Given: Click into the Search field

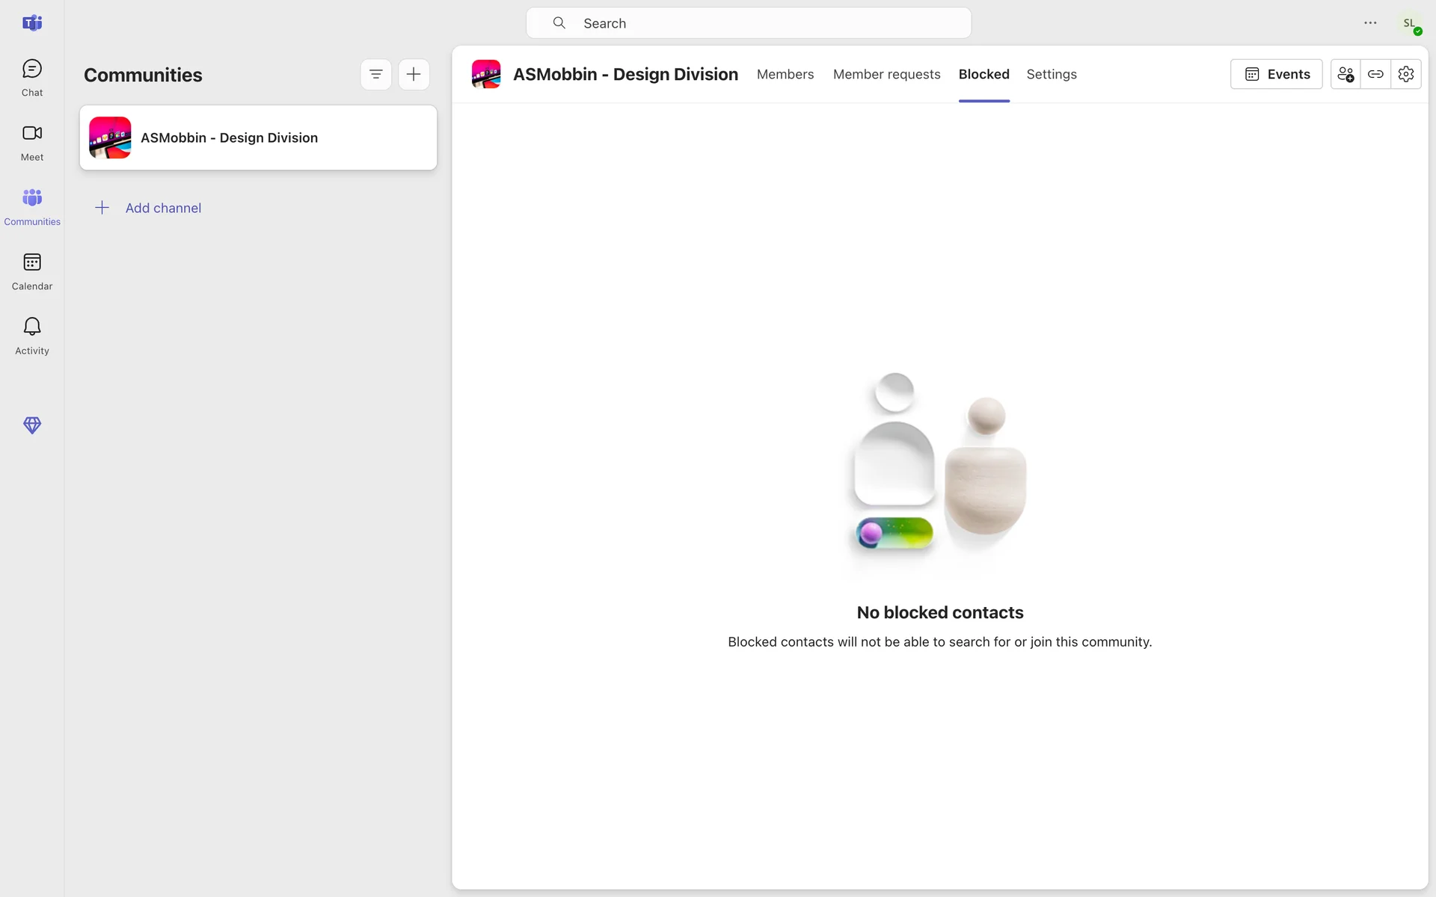Looking at the screenshot, I should click(748, 23).
